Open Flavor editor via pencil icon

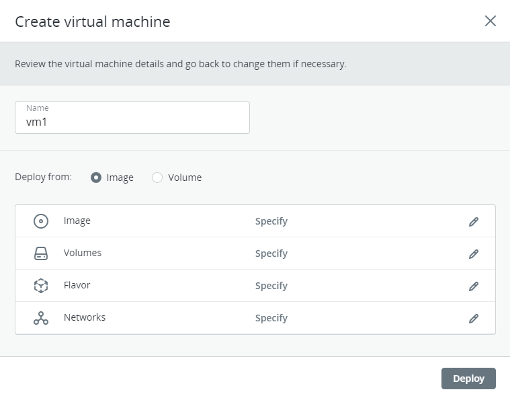click(473, 286)
